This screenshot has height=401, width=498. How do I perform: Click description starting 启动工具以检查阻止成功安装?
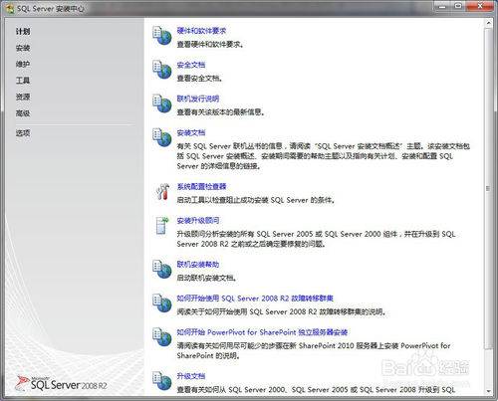(256, 200)
